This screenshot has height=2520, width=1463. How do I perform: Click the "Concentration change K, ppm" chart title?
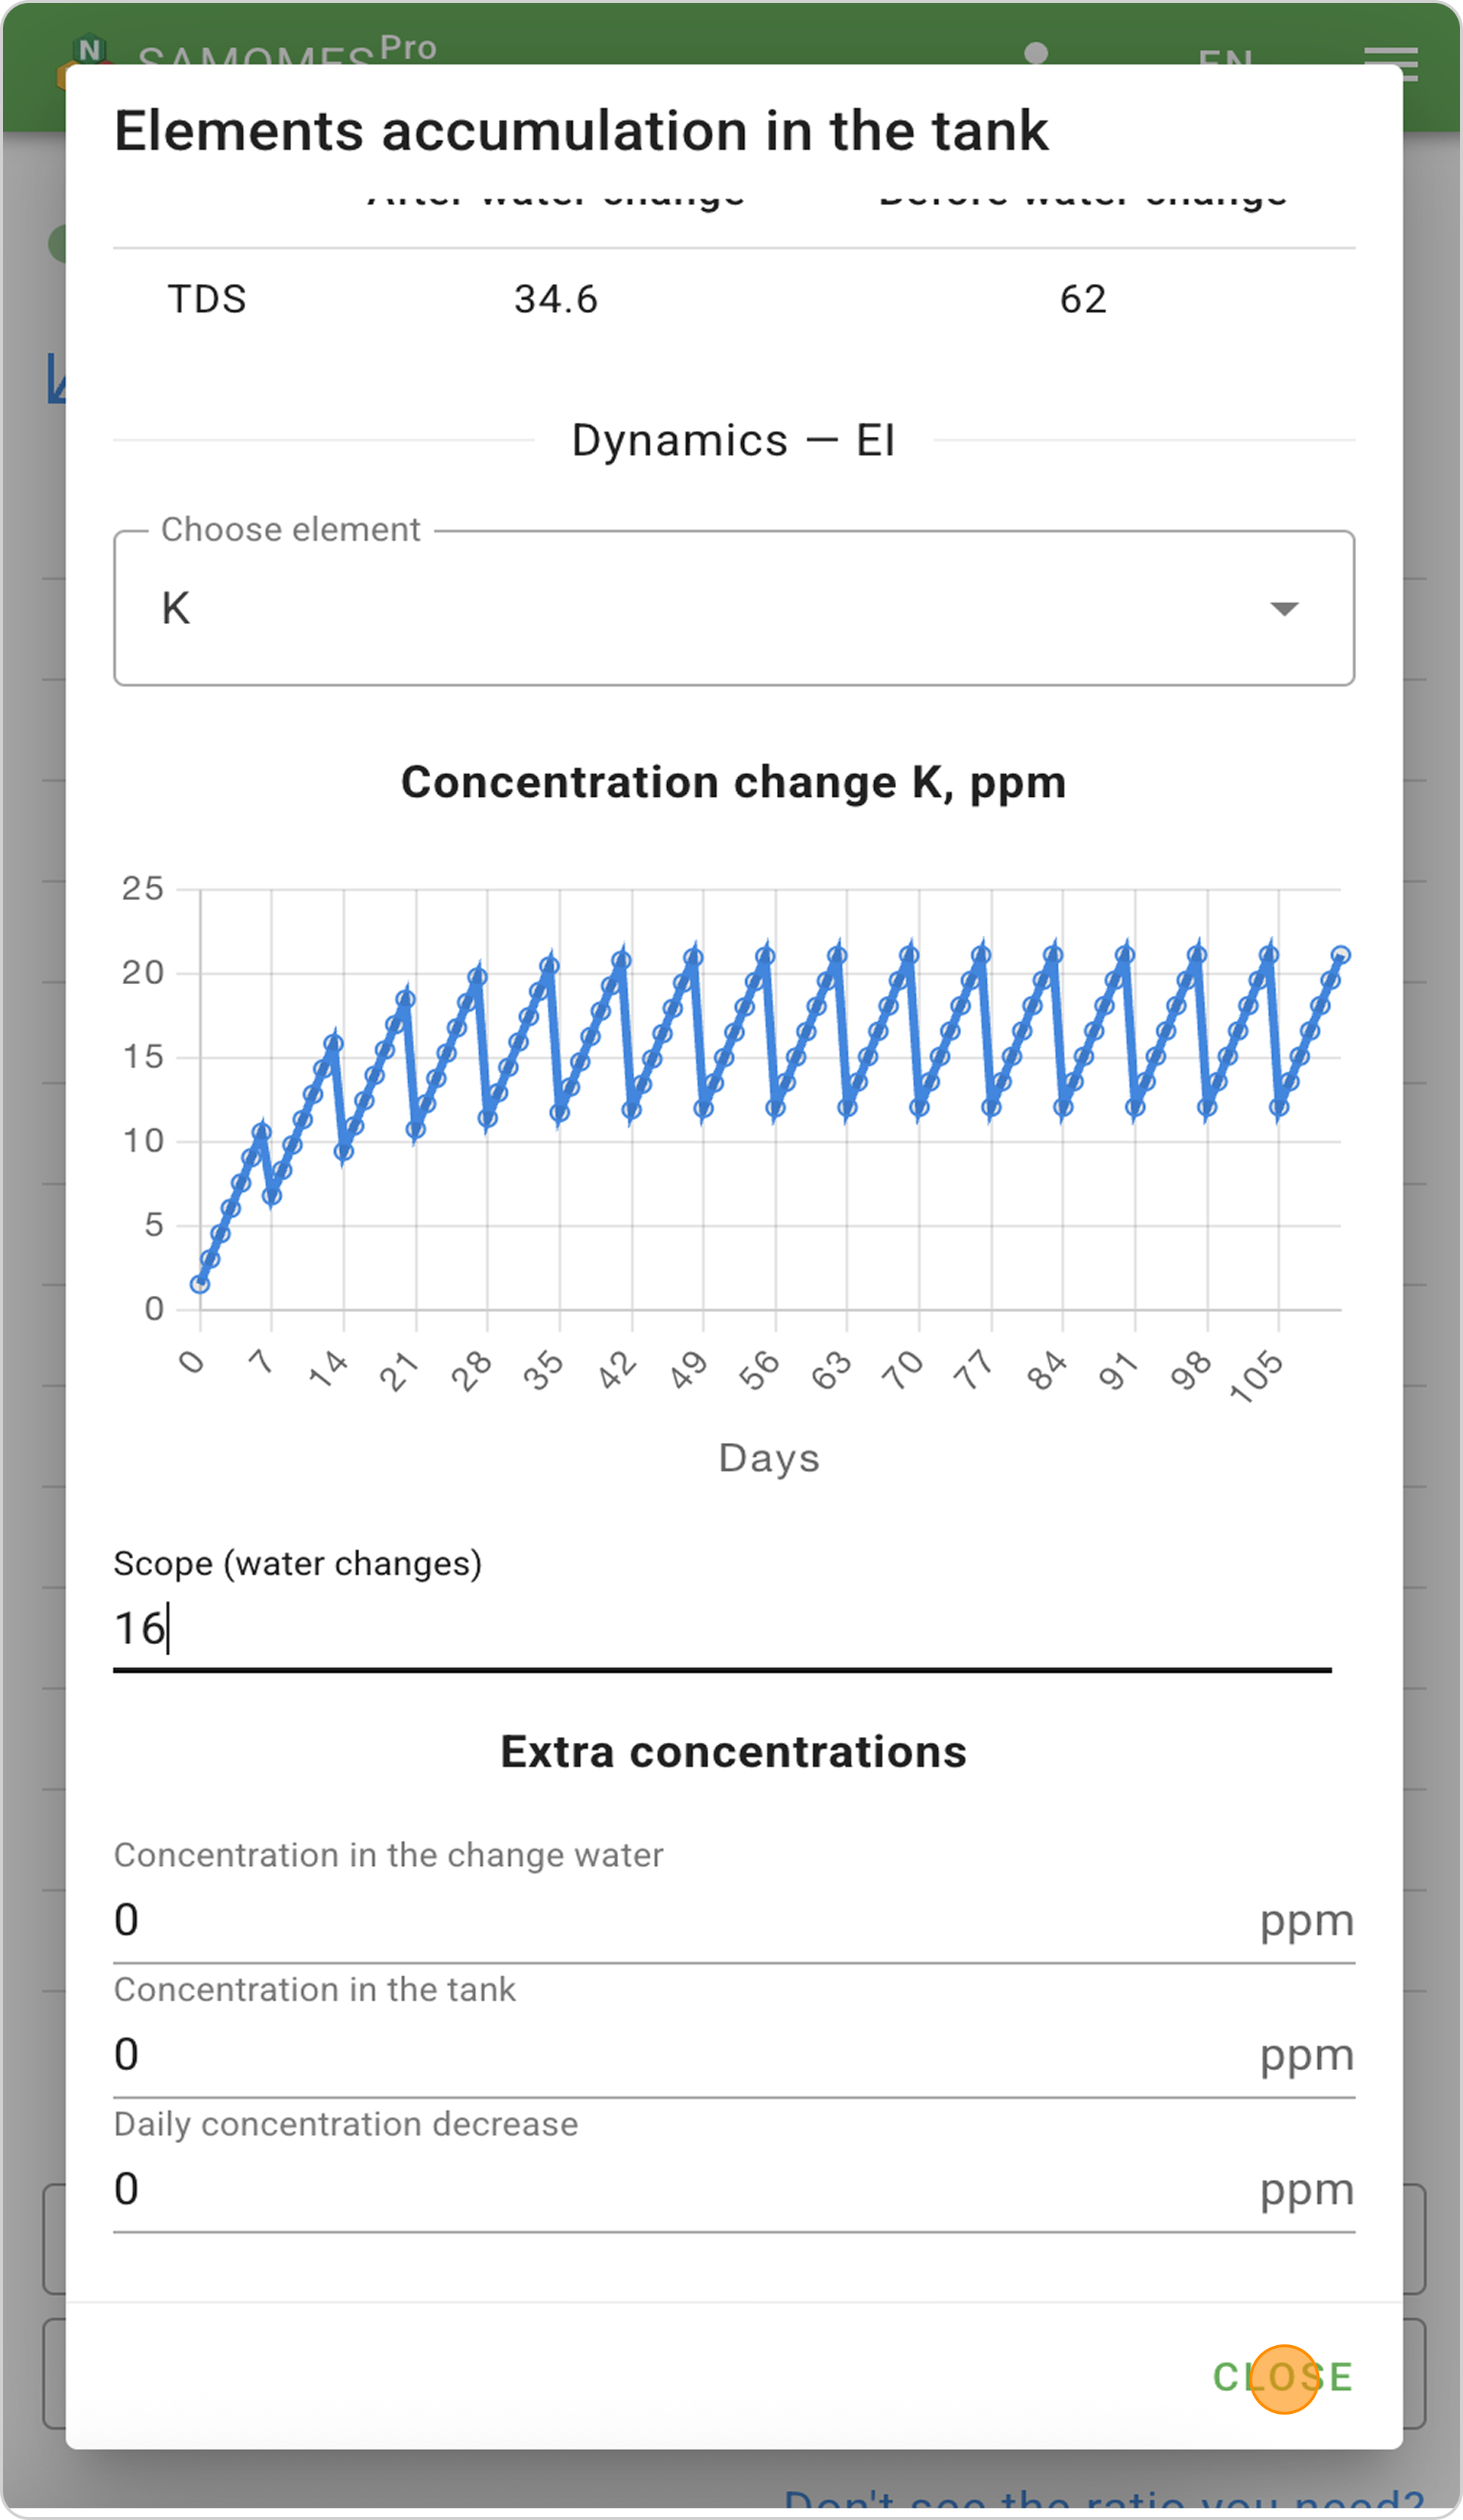click(733, 782)
